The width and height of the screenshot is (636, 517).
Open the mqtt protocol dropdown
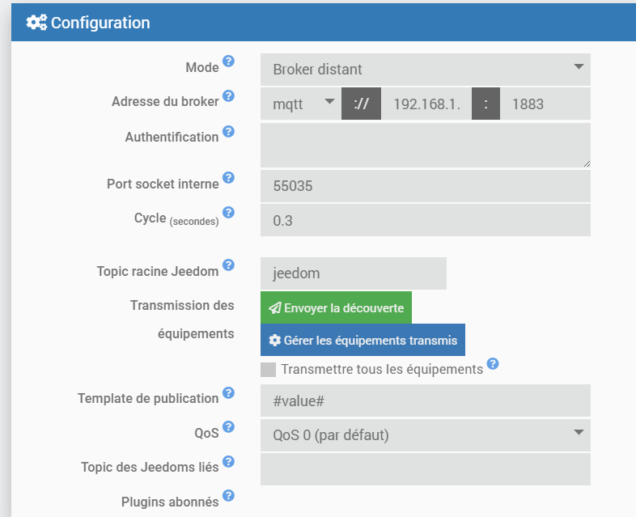[x=301, y=104]
